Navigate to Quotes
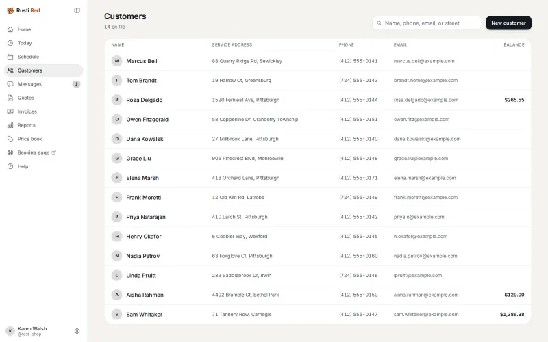The width and height of the screenshot is (548, 342). click(44, 98)
